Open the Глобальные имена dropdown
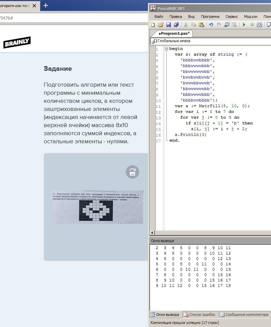 point(211,41)
